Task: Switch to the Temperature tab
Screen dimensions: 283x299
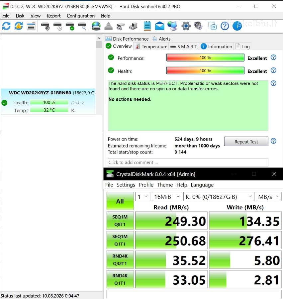Action: pos(151,47)
